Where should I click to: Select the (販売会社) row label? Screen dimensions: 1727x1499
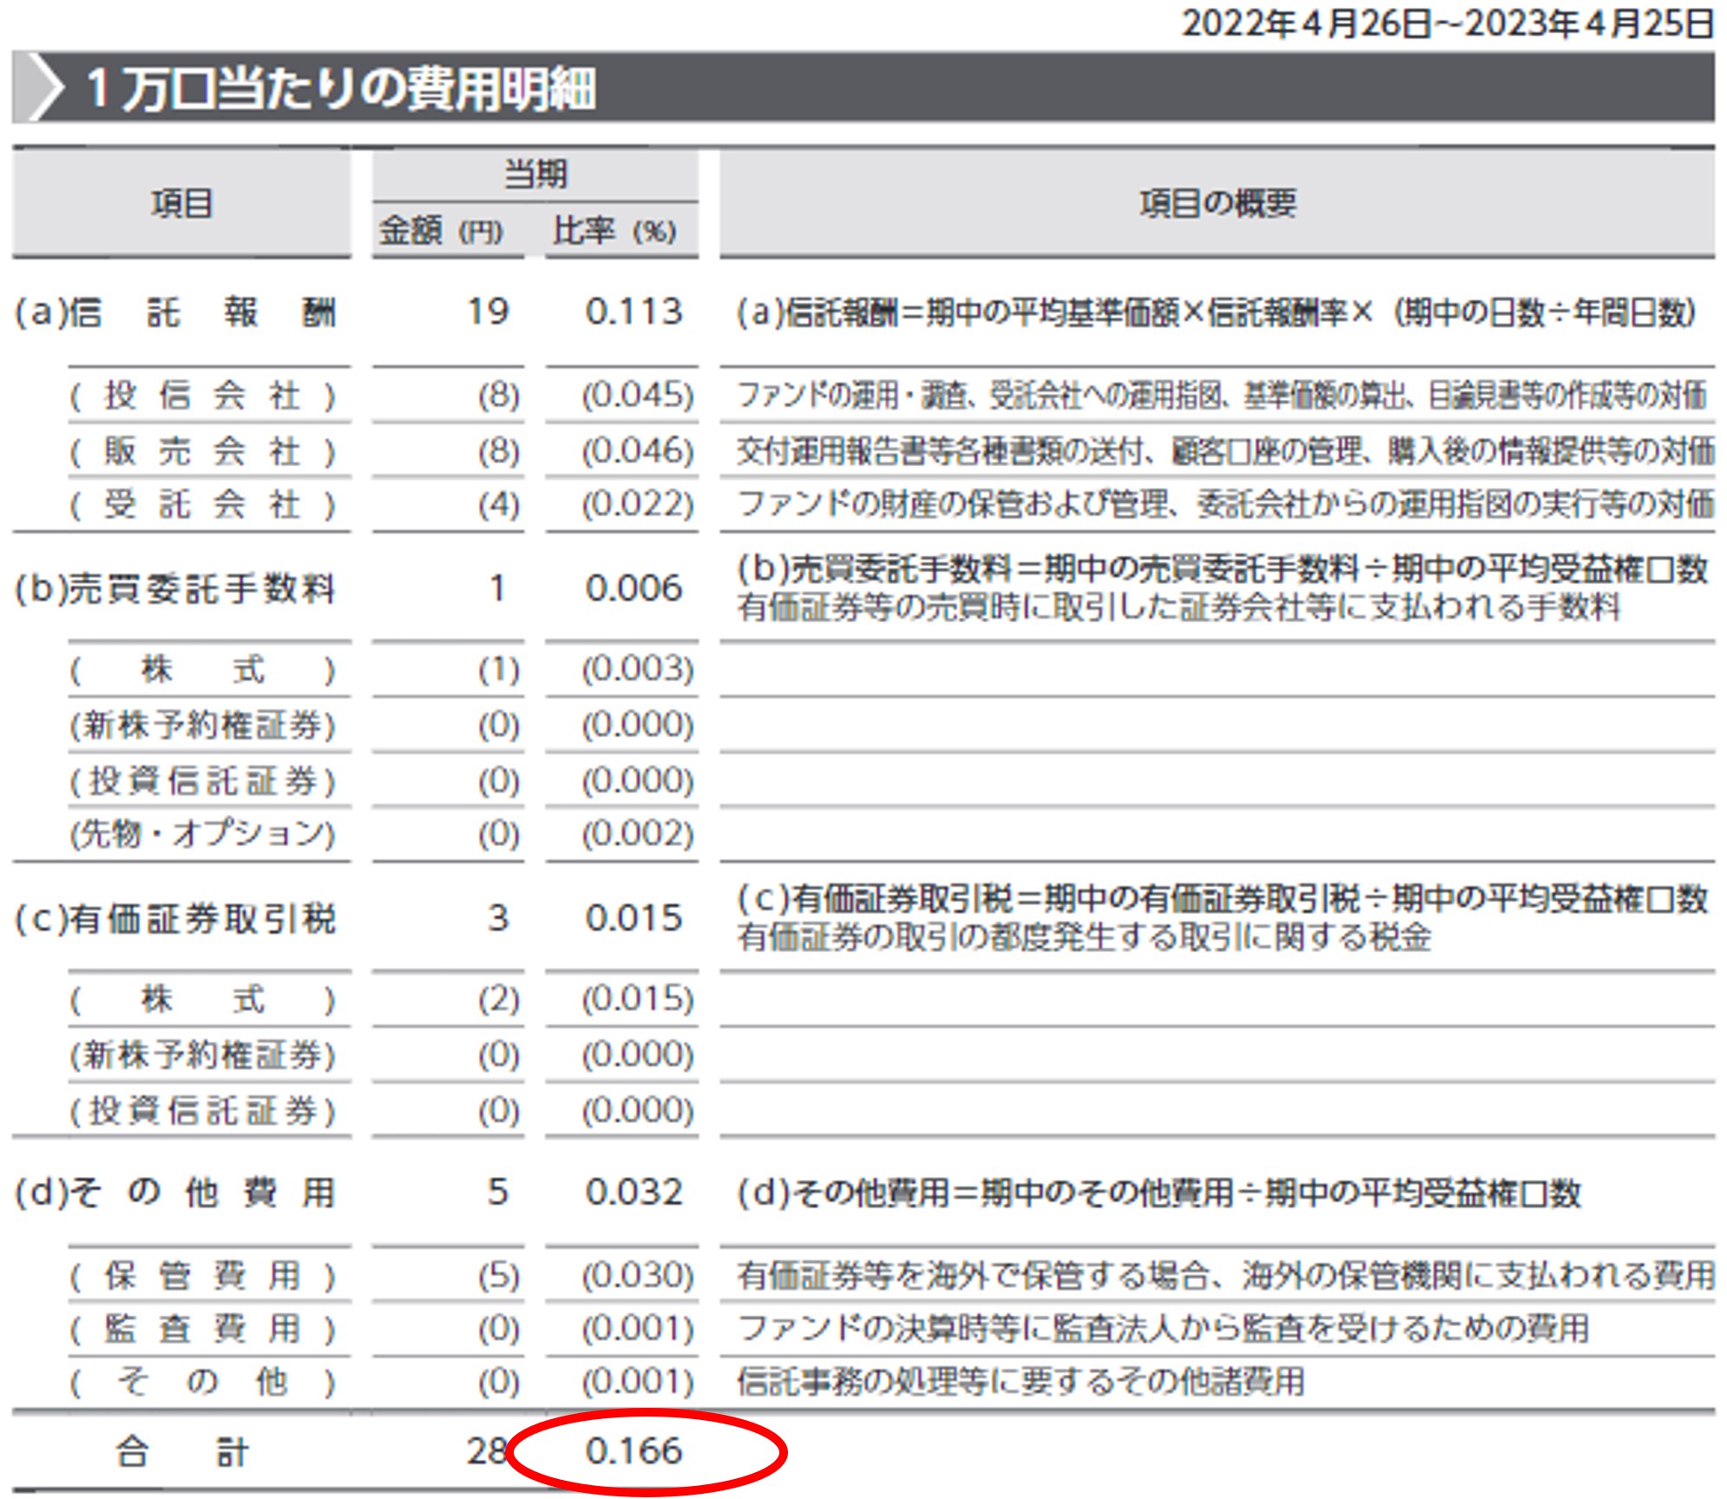click(202, 451)
